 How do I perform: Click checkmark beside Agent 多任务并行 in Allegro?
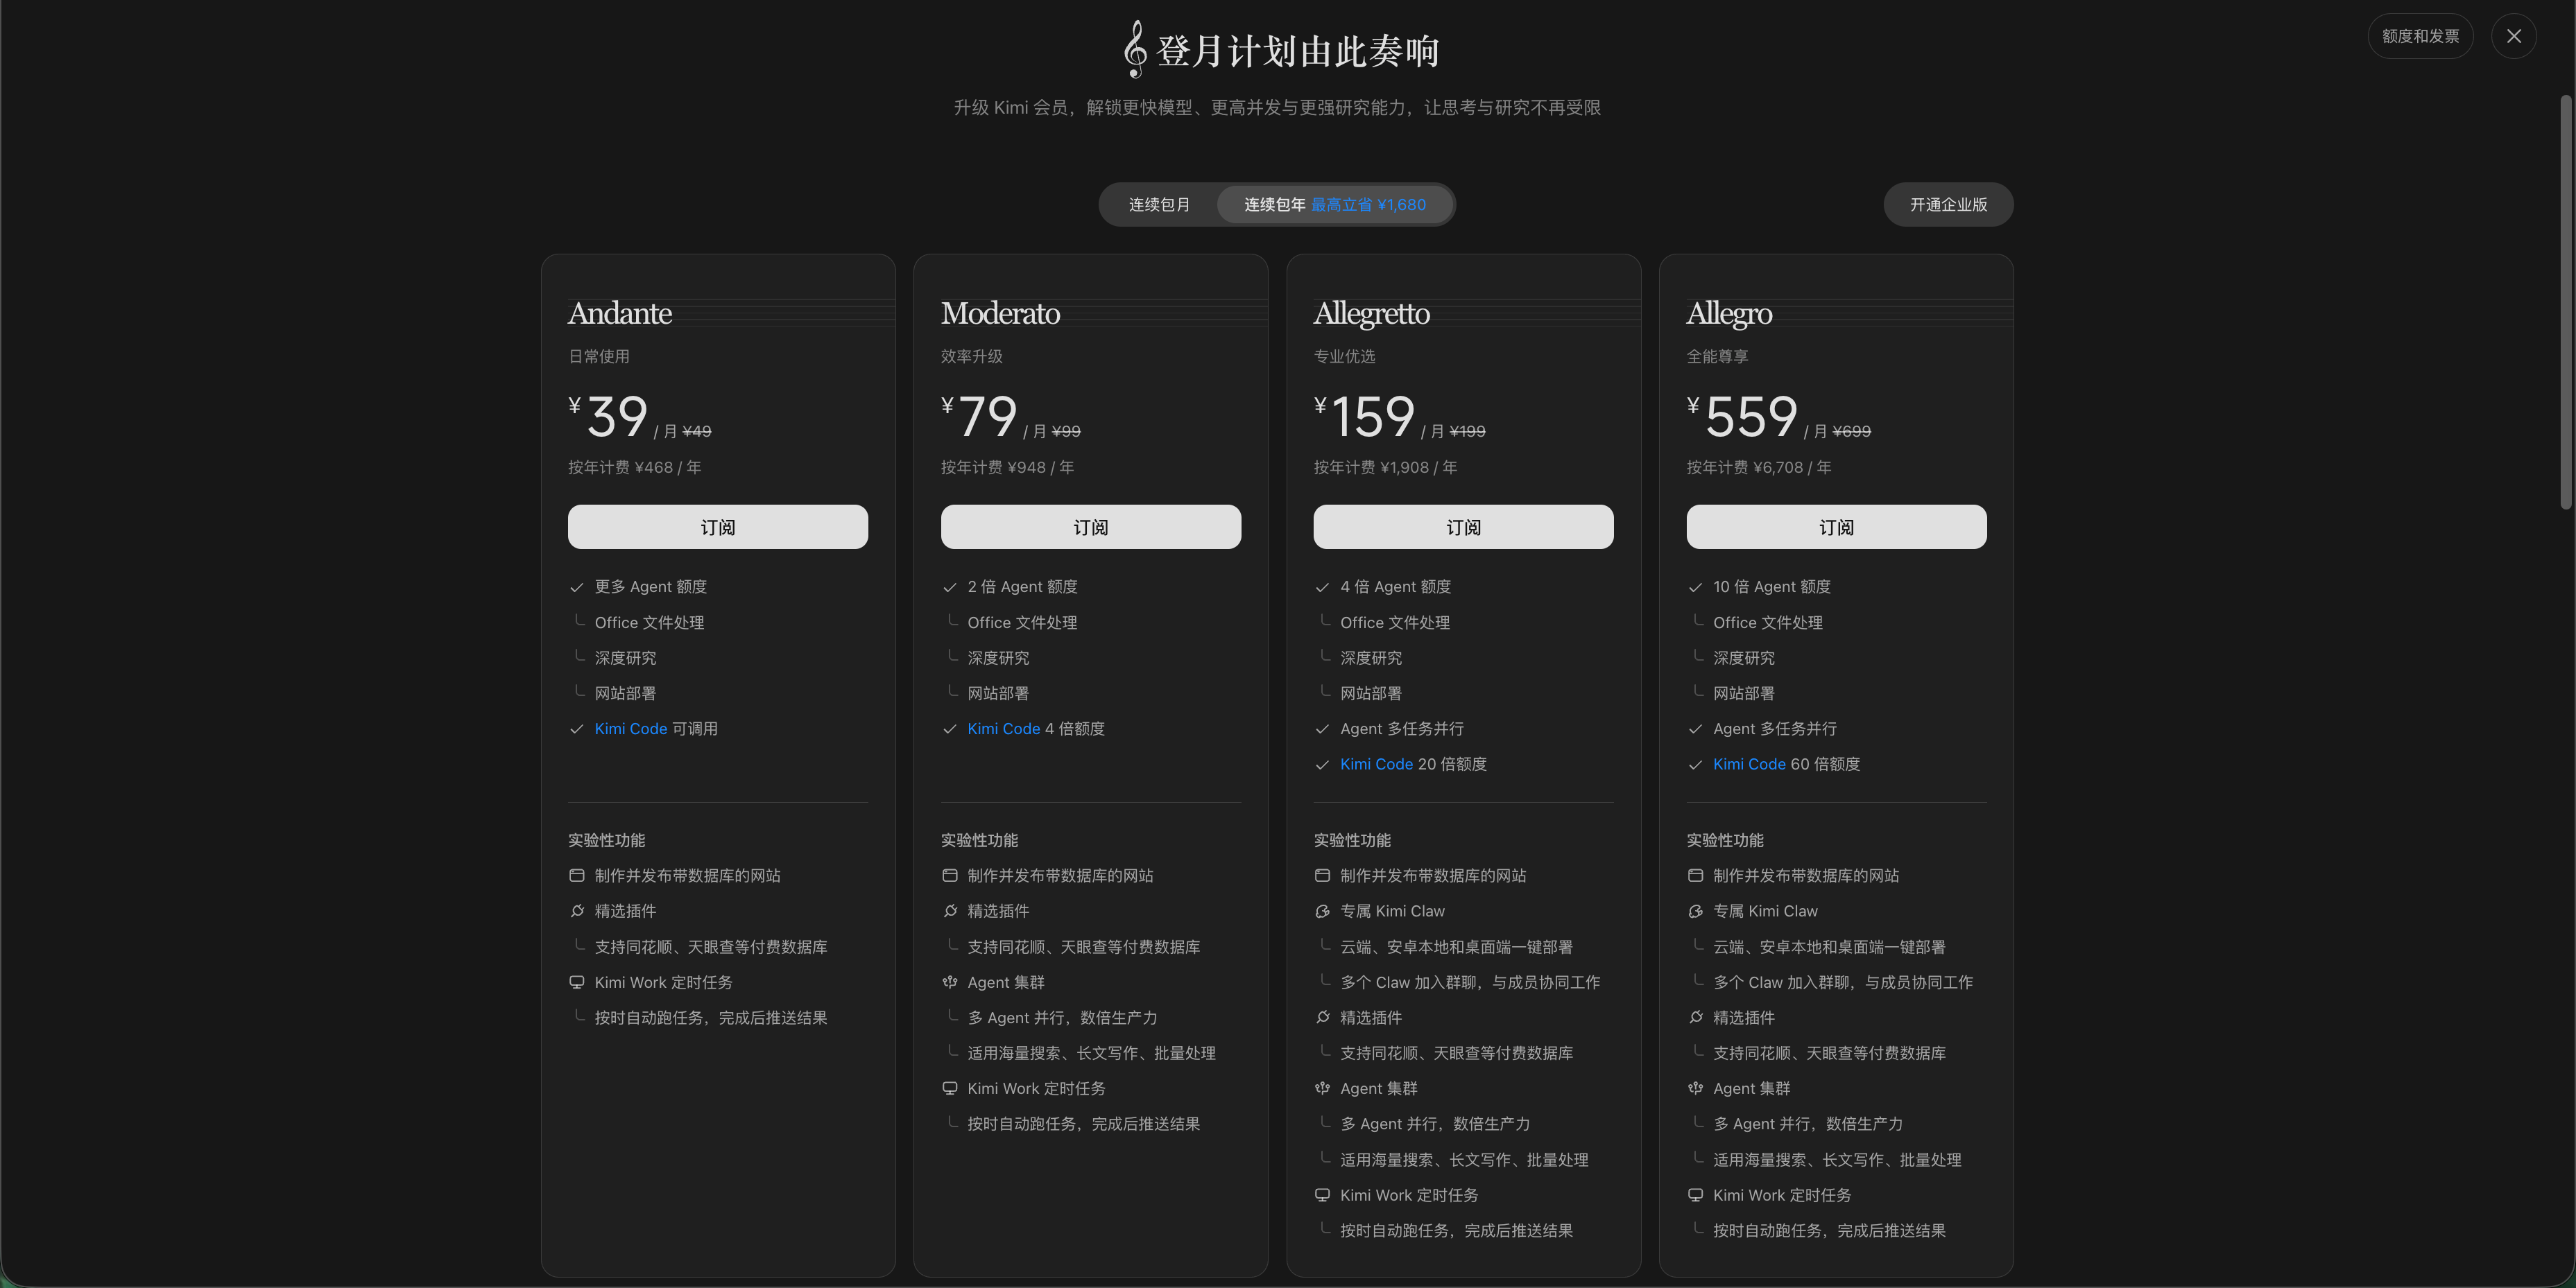tap(1695, 729)
